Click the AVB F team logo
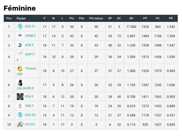The image size is (182, 136). (x=20, y=45)
